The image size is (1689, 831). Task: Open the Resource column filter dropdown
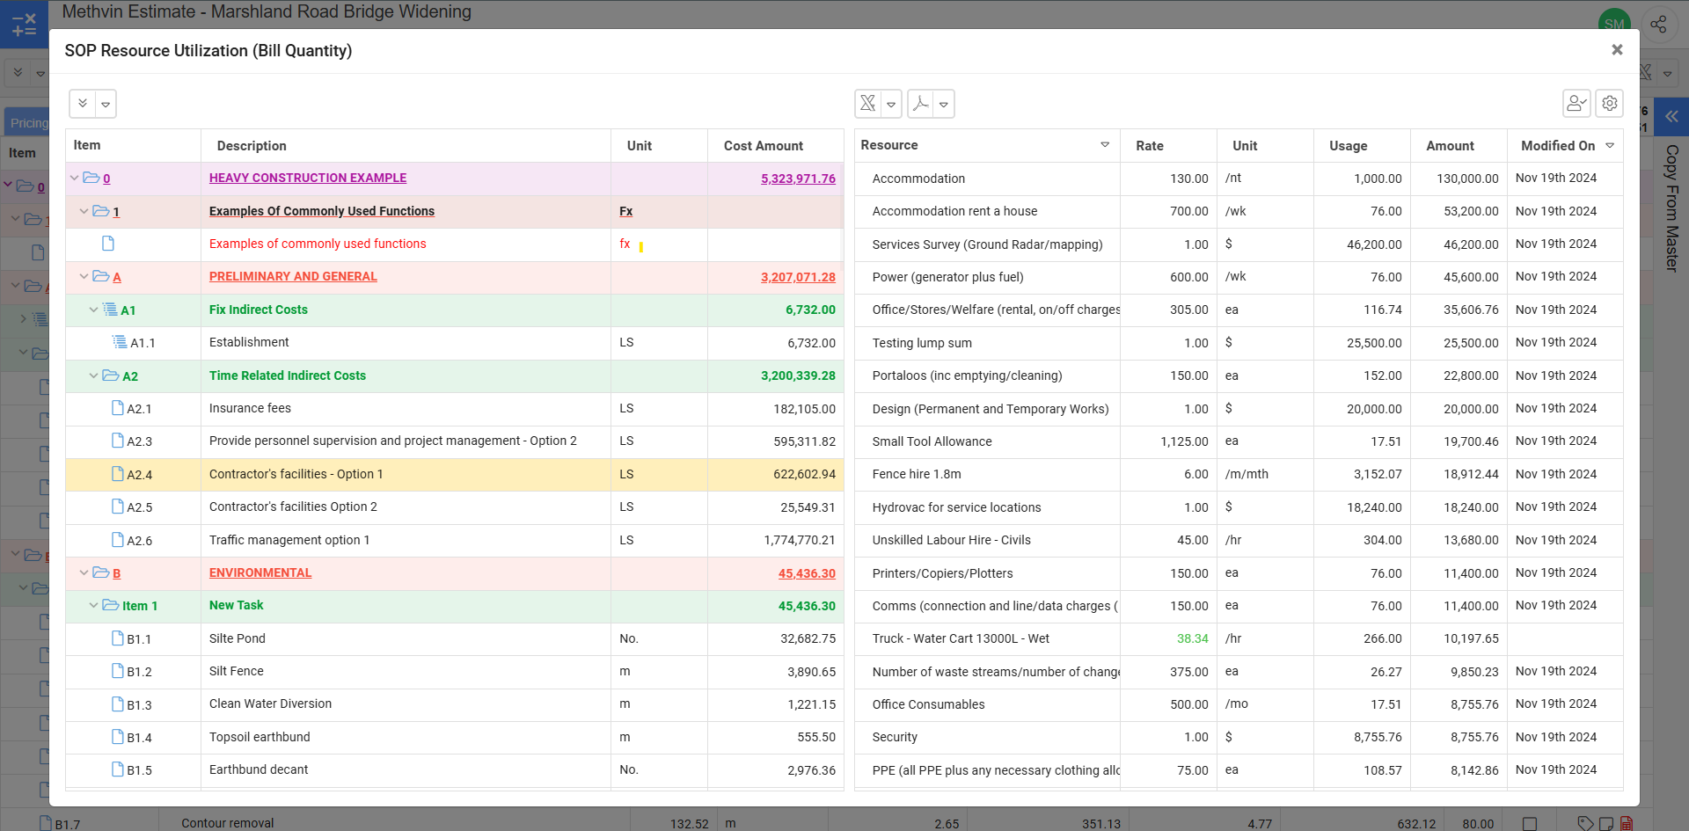(1104, 145)
